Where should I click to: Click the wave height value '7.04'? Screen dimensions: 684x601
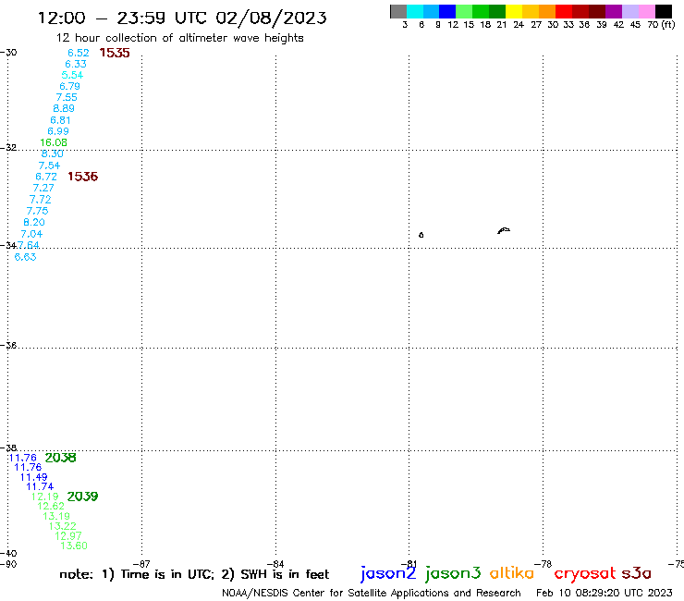pyautogui.click(x=31, y=234)
